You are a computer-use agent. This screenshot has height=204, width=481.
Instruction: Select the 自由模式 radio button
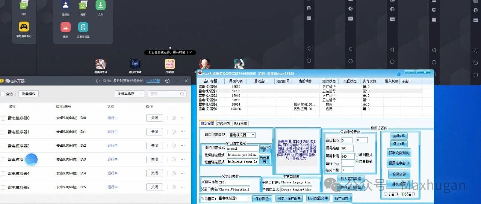357,161
